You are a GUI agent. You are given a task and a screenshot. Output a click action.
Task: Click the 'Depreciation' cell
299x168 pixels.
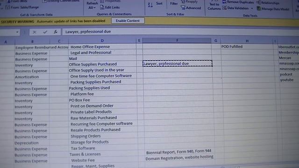pyautogui.click(x=27, y=143)
